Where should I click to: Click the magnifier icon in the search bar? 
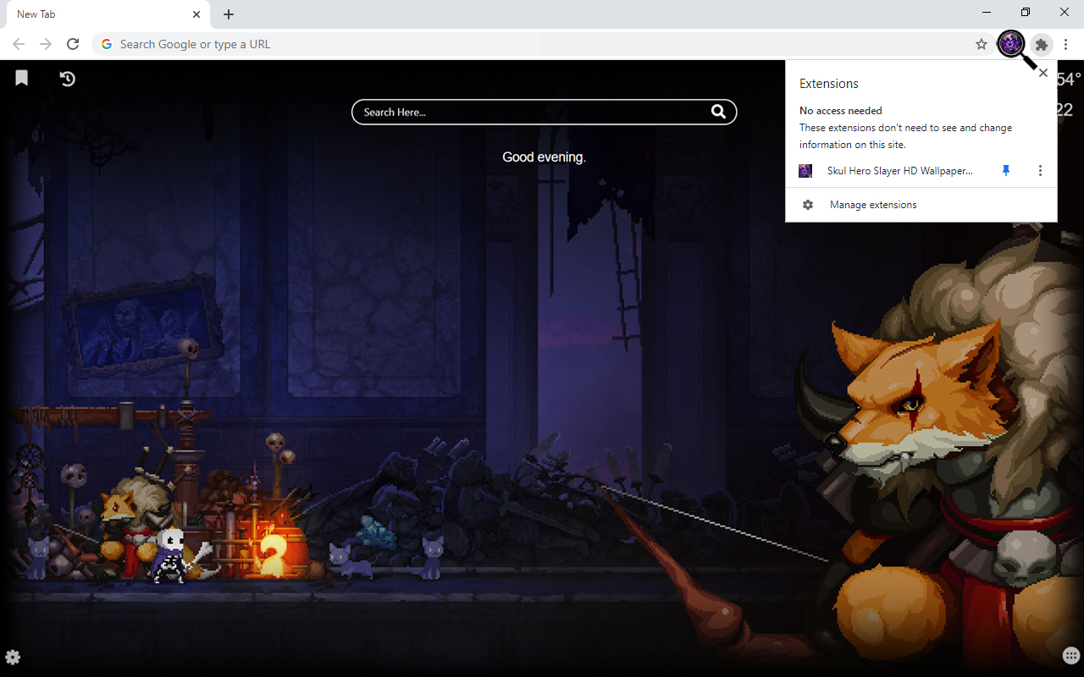coord(718,112)
